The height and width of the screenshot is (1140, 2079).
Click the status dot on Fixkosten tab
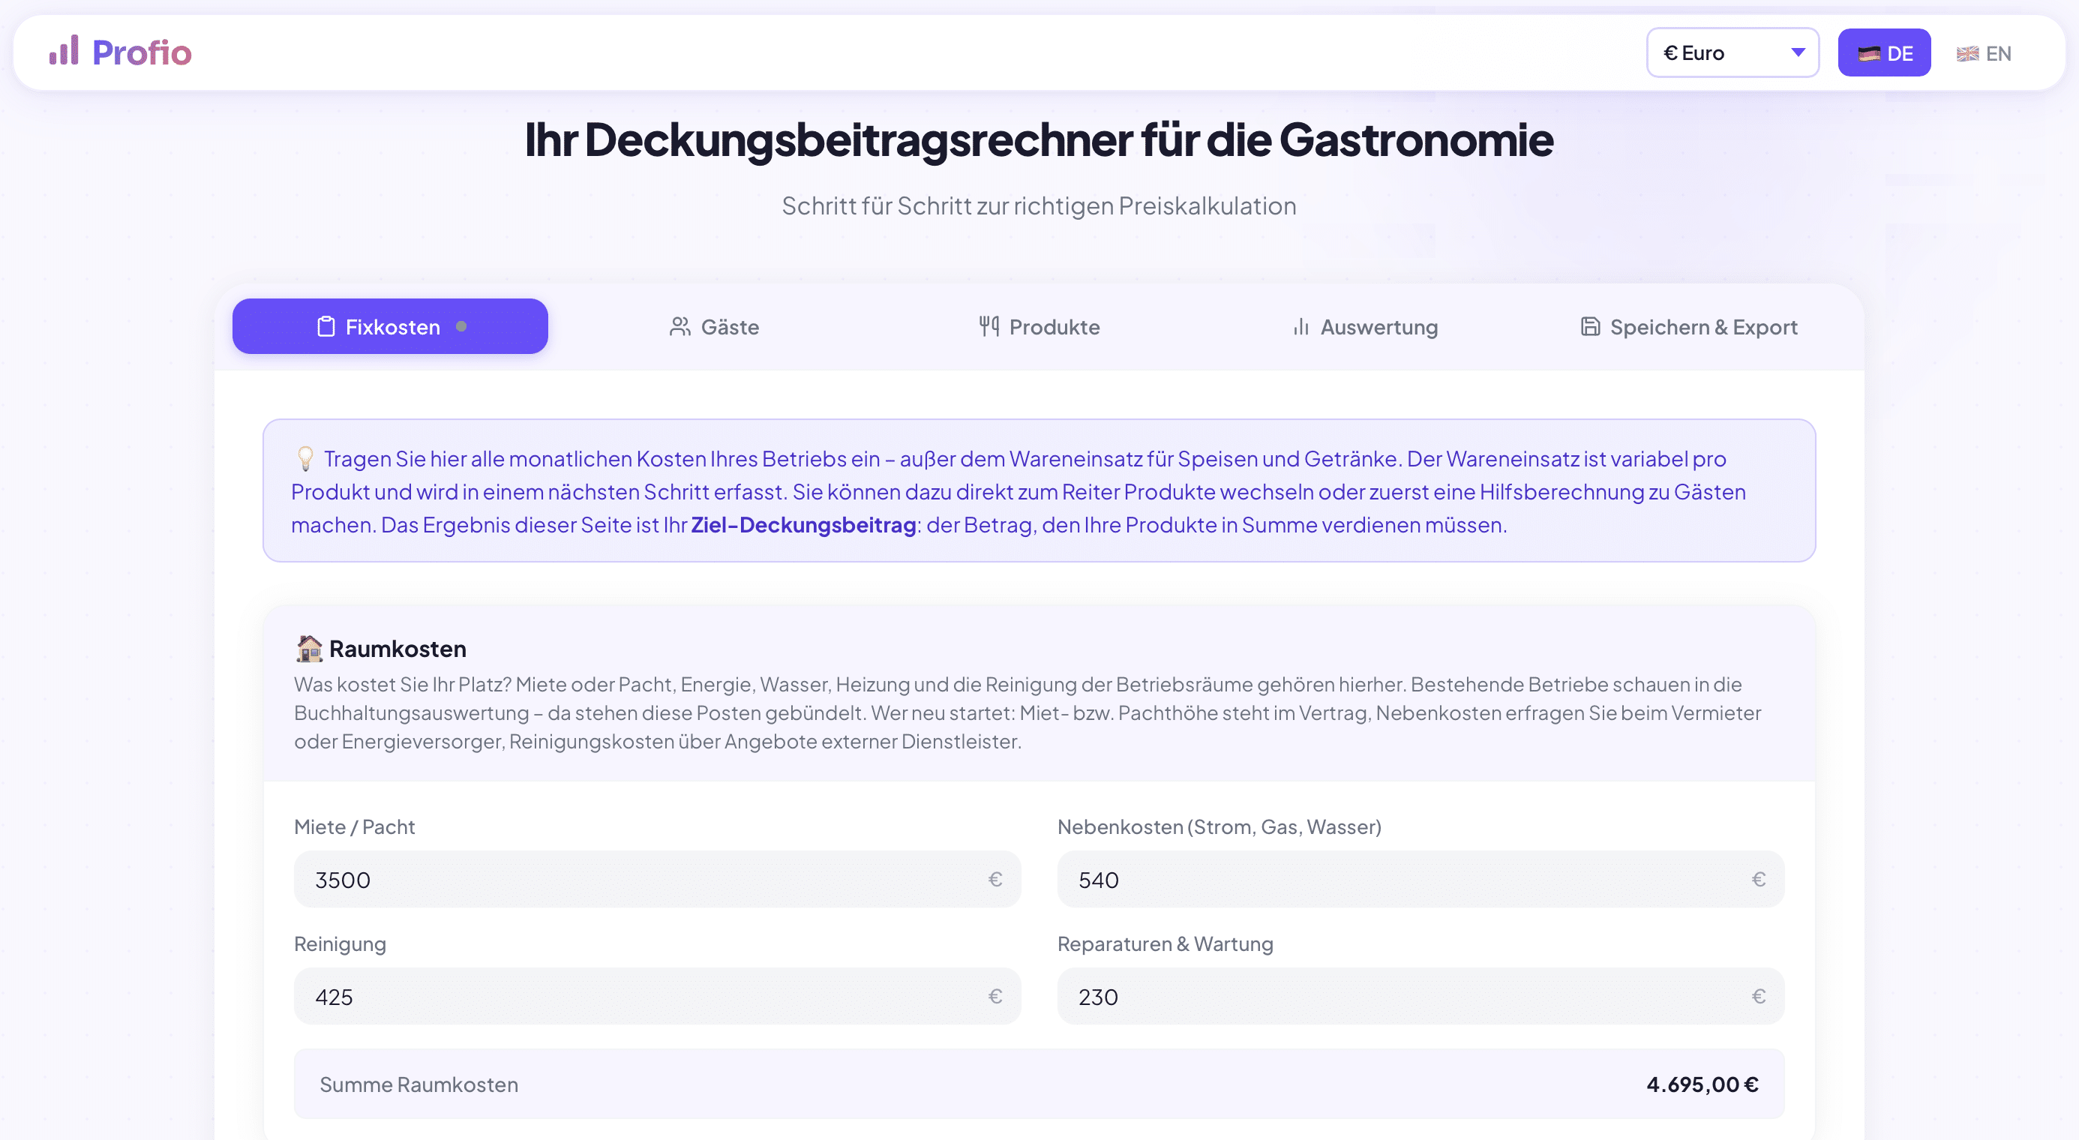click(x=462, y=327)
